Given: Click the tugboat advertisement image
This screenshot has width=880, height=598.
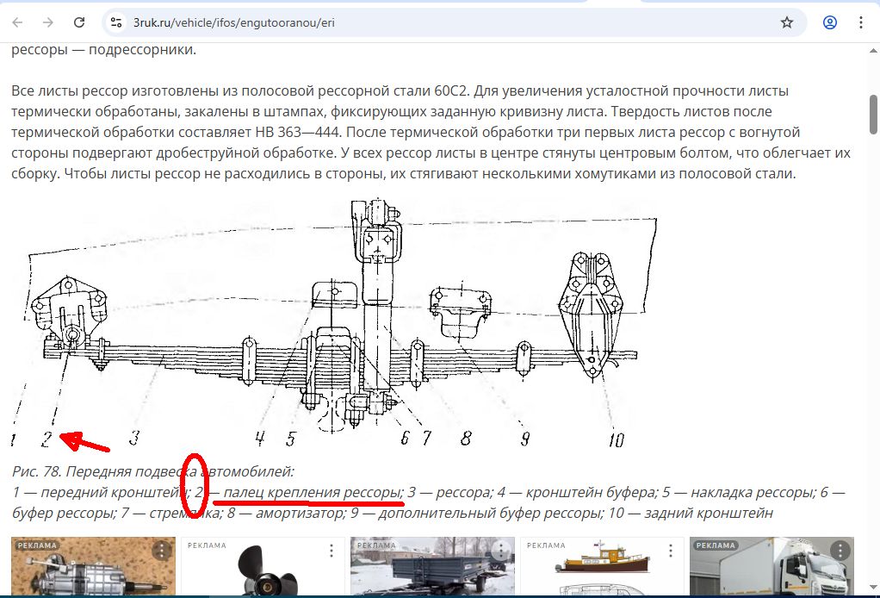Looking at the screenshot, I should tap(600, 572).
